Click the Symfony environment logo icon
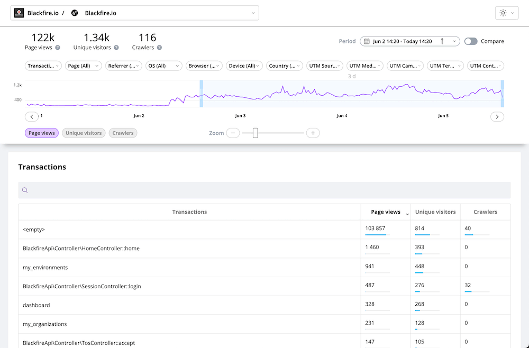Image resolution: width=529 pixels, height=348 pixels. click(75, 13)
